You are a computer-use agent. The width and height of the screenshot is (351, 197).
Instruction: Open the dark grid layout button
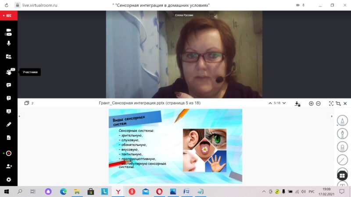[x=342, y=176]
